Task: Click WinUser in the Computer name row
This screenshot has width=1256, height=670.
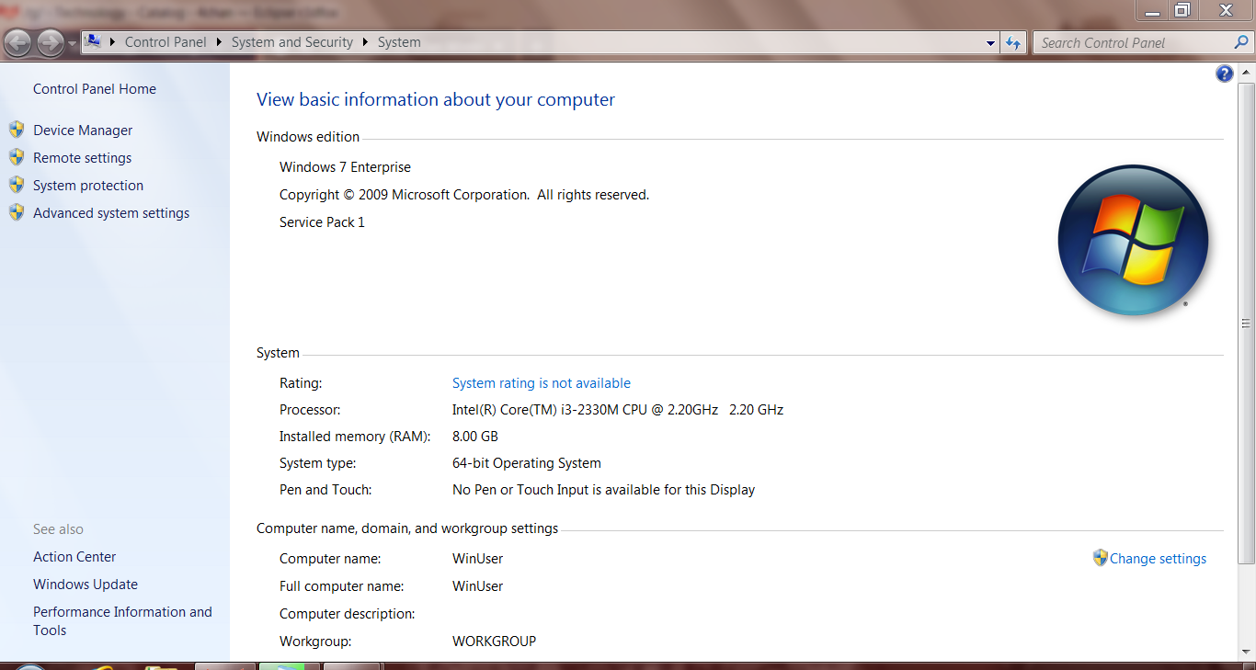Action: point(478,559)
